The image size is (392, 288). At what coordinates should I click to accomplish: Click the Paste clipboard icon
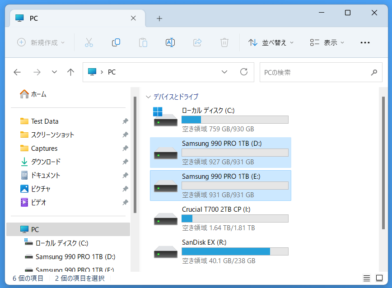(143, 42)
